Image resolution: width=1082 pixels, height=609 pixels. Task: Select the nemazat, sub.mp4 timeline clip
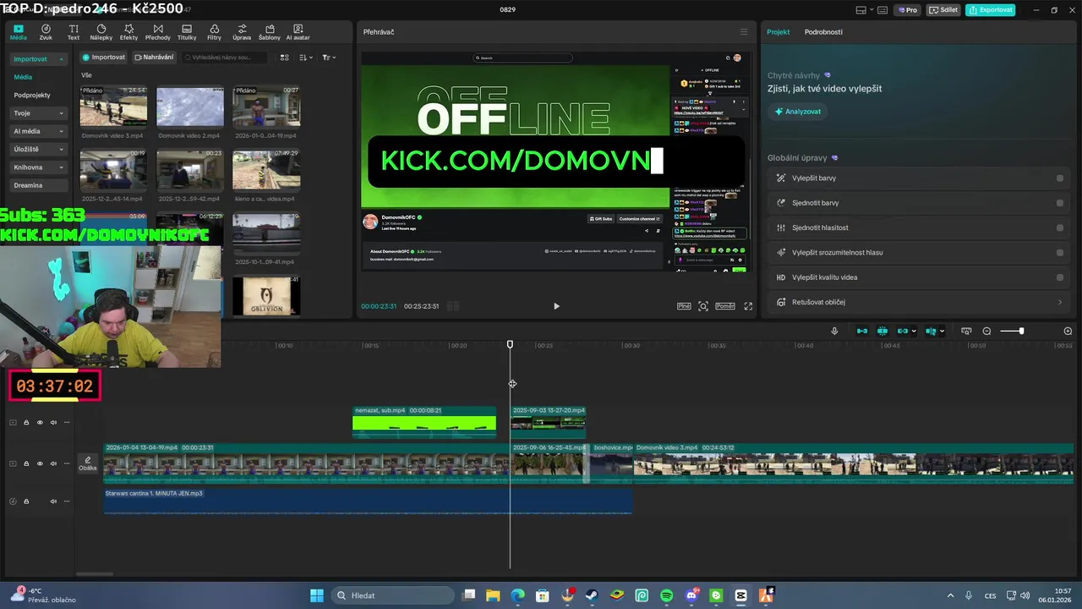(424, 422)
